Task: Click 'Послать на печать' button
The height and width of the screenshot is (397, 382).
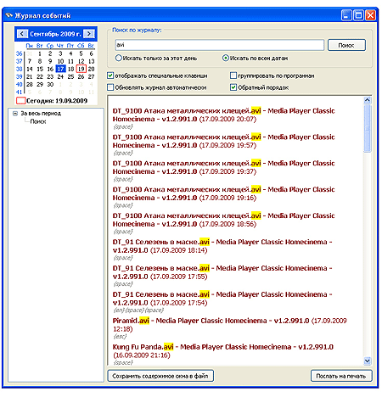Action: [x=341, y=376]
